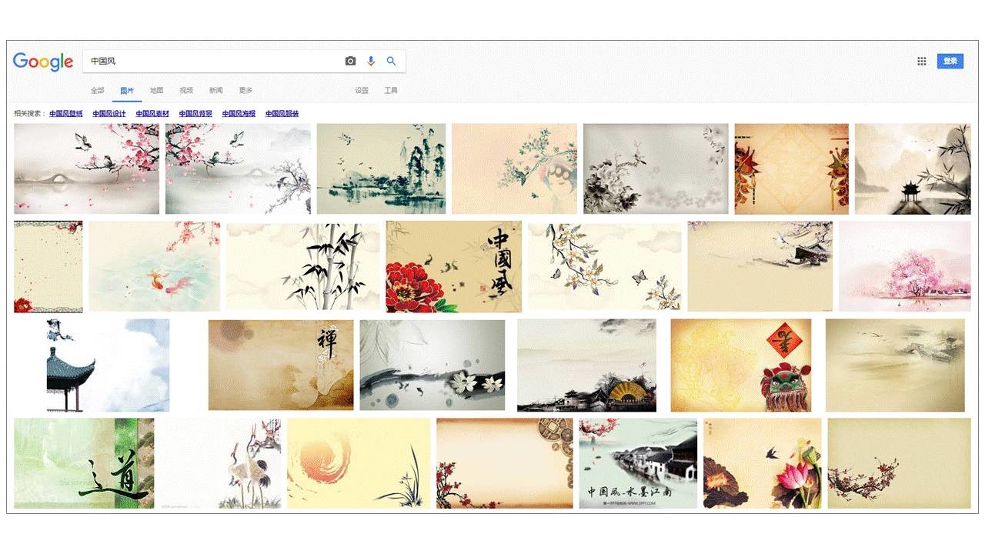This screenshot has height=554, width=985.
Task: Open the thumbnail with 禅 calligraphy
Action: [x=281, y=365]
